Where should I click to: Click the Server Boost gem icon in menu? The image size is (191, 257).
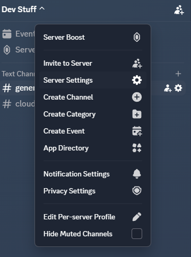[x=137, y=37]
